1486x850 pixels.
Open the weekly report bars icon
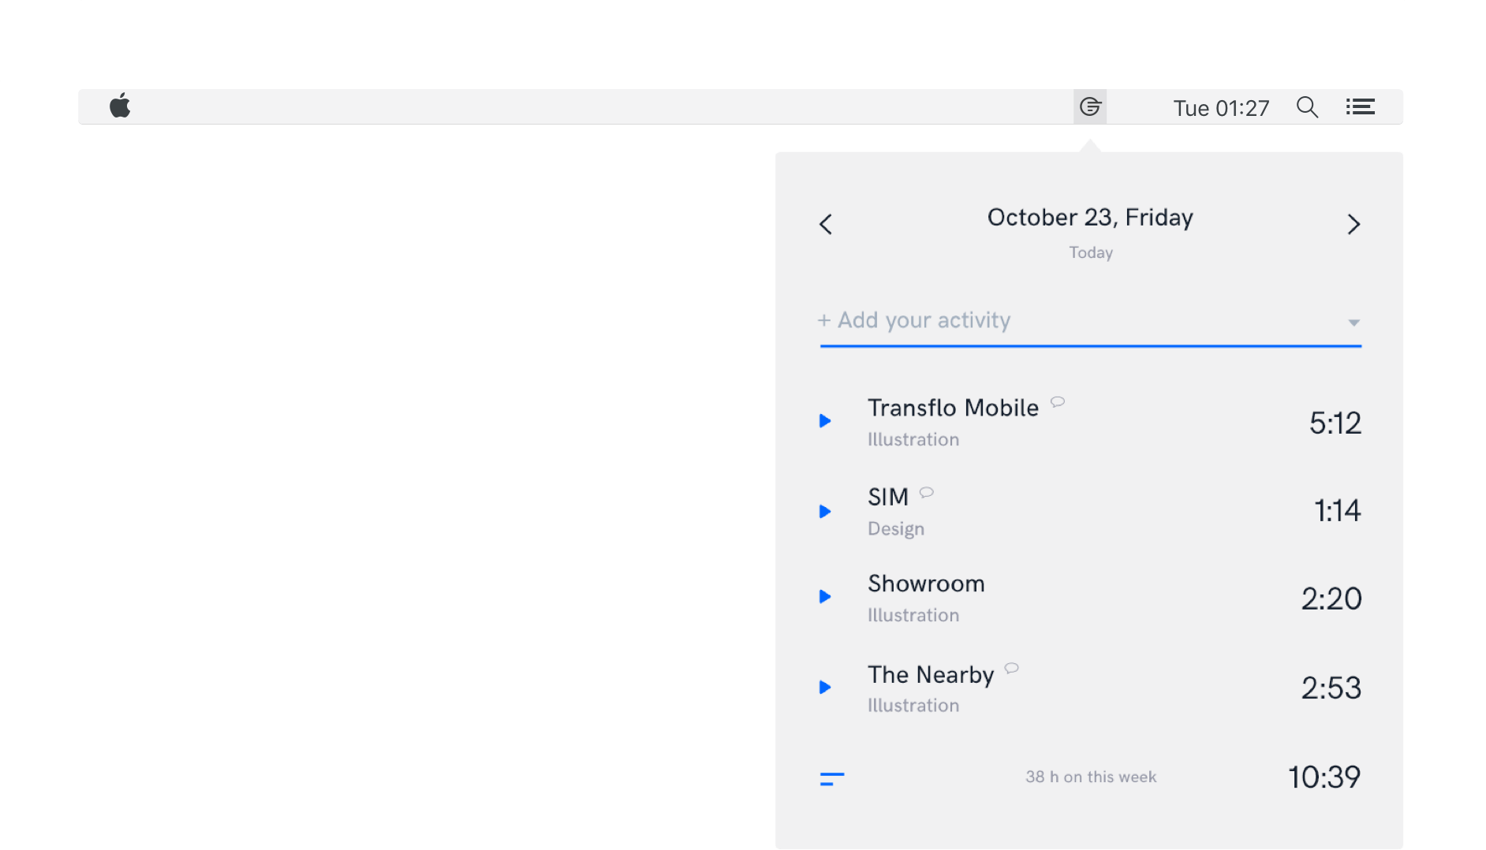coord(832,779)
